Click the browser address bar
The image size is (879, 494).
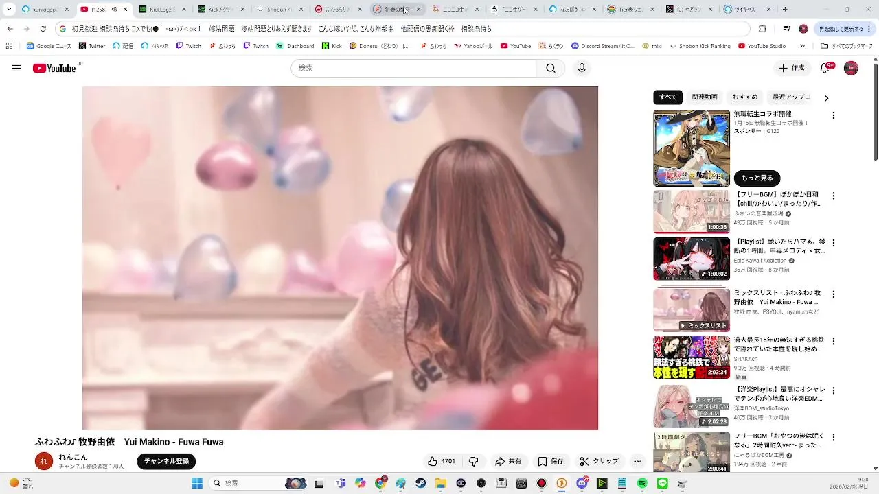(402, 29)
